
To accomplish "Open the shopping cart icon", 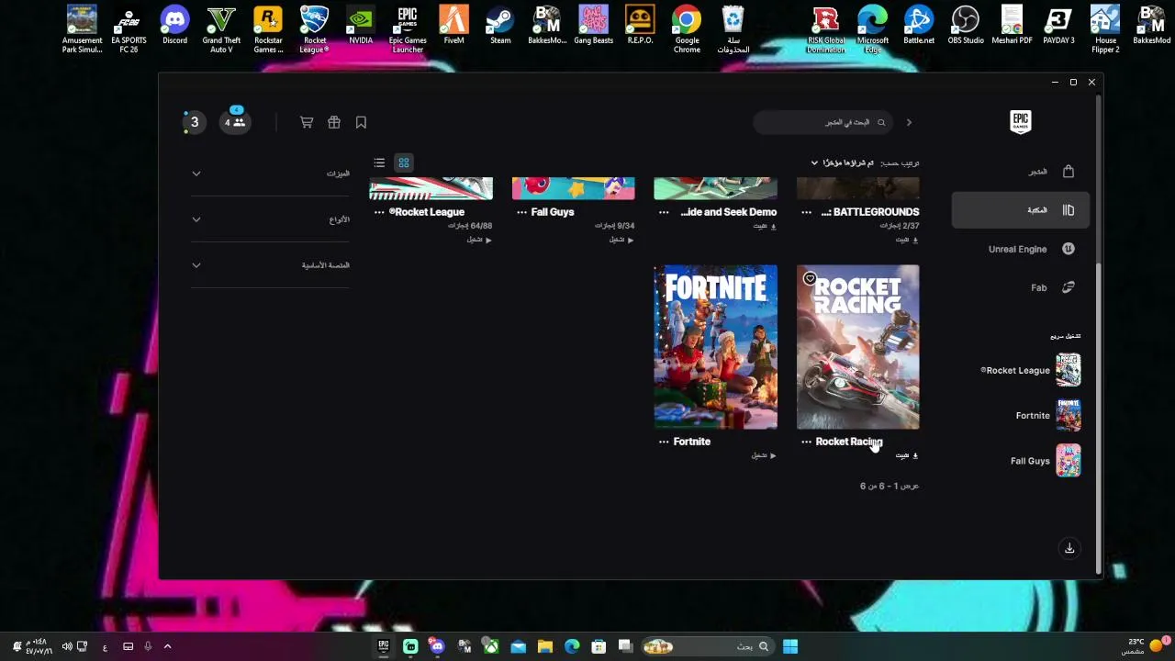I will coord(307,122).
